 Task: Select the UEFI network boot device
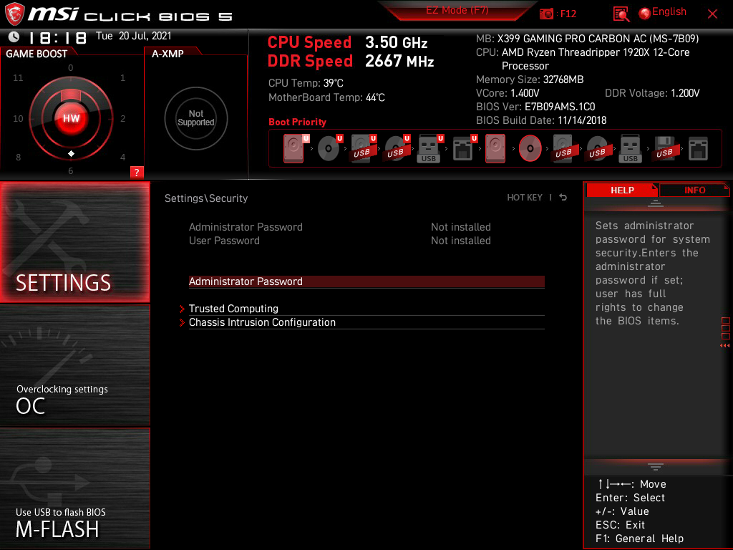(465, 148)
